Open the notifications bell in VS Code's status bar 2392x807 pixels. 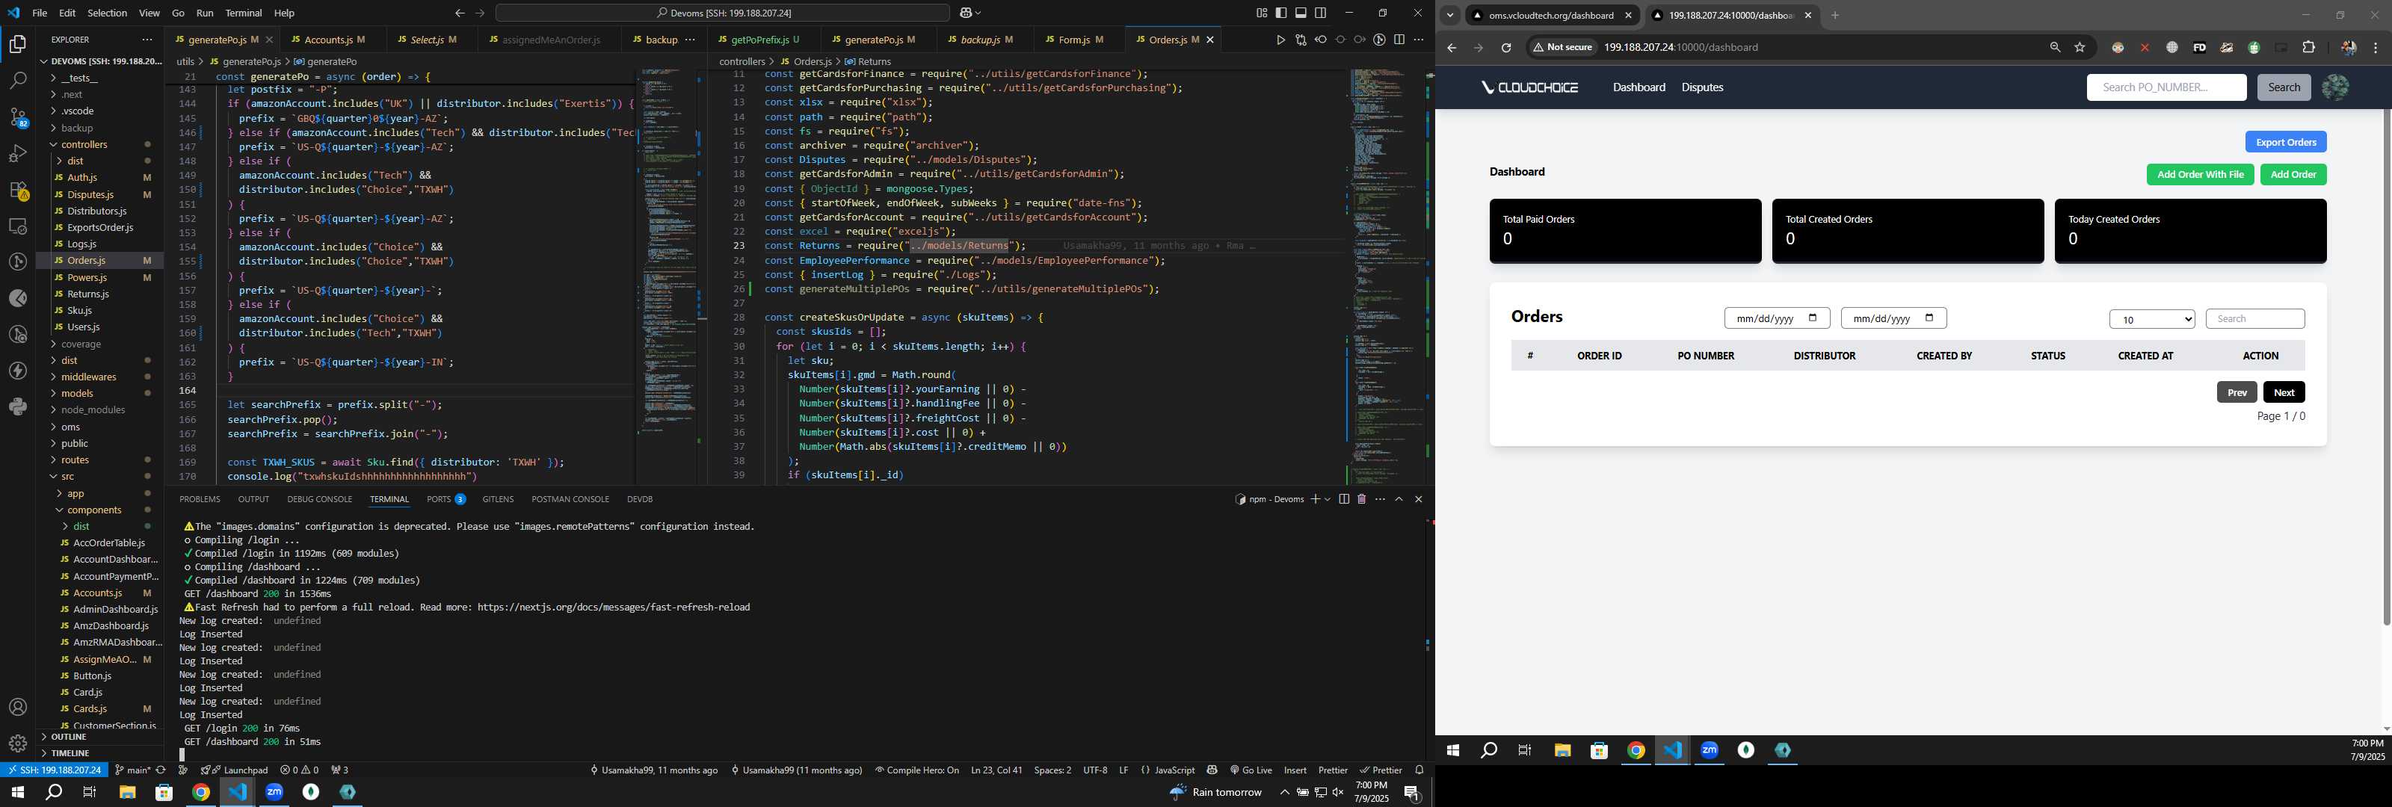click(1419, 770)
